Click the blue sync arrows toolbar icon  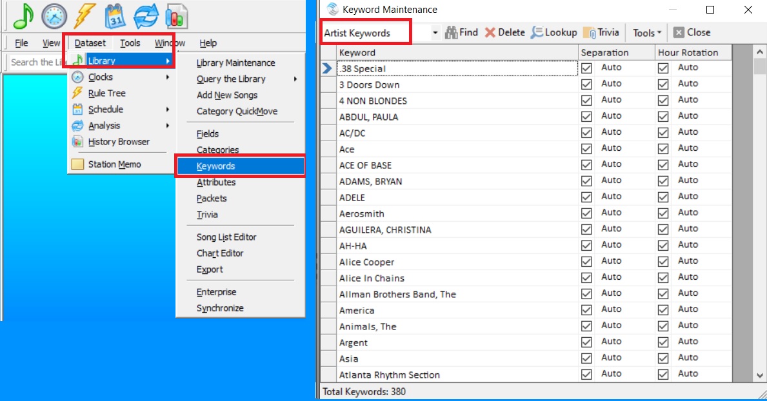pos(146,15)
